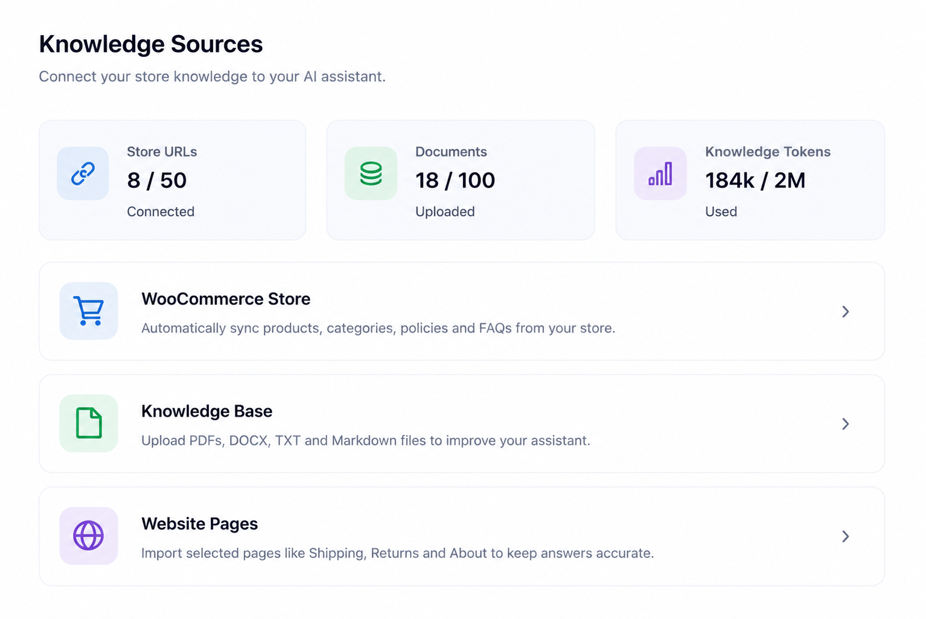The width and height of the screenshot is (926, 619).
Task: Click the blue link icon for Store URLs
Action: (83, 173)
